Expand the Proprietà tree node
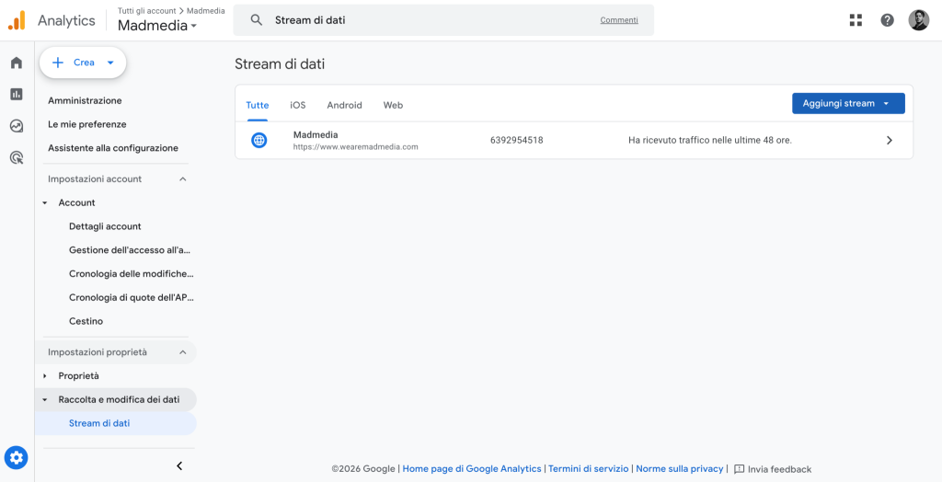The width and height of the screenshot is (942, 482). click(45, 376)
